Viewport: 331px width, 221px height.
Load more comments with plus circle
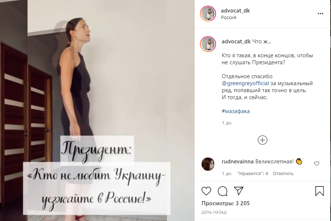[262, 140]
